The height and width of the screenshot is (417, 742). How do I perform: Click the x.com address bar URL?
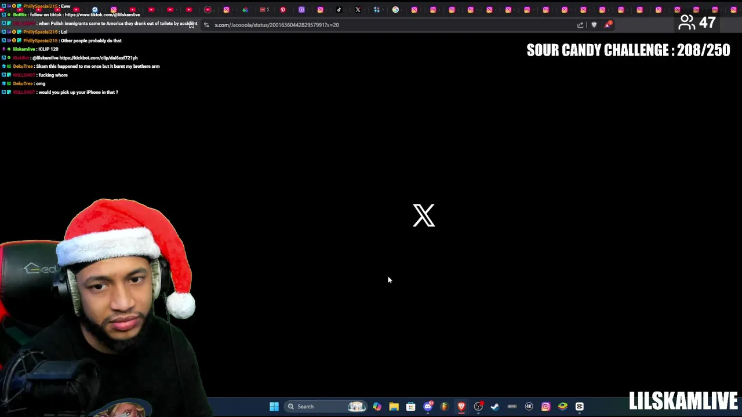(x=277, y=25)
